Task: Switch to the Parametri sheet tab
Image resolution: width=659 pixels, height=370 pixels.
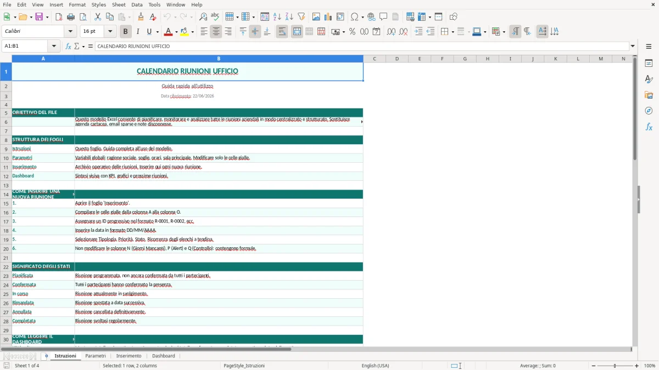Action: [x=96, y=356]
